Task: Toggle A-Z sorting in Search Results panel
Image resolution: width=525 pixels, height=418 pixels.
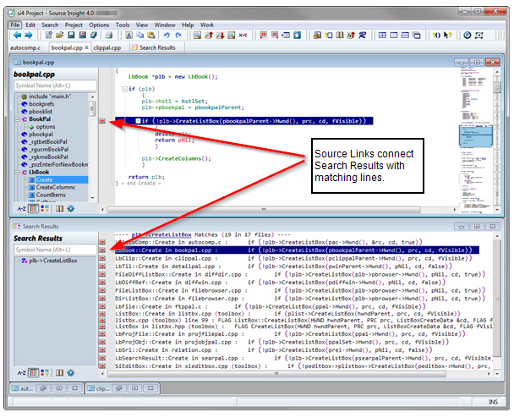Action: tap(22, 373)
